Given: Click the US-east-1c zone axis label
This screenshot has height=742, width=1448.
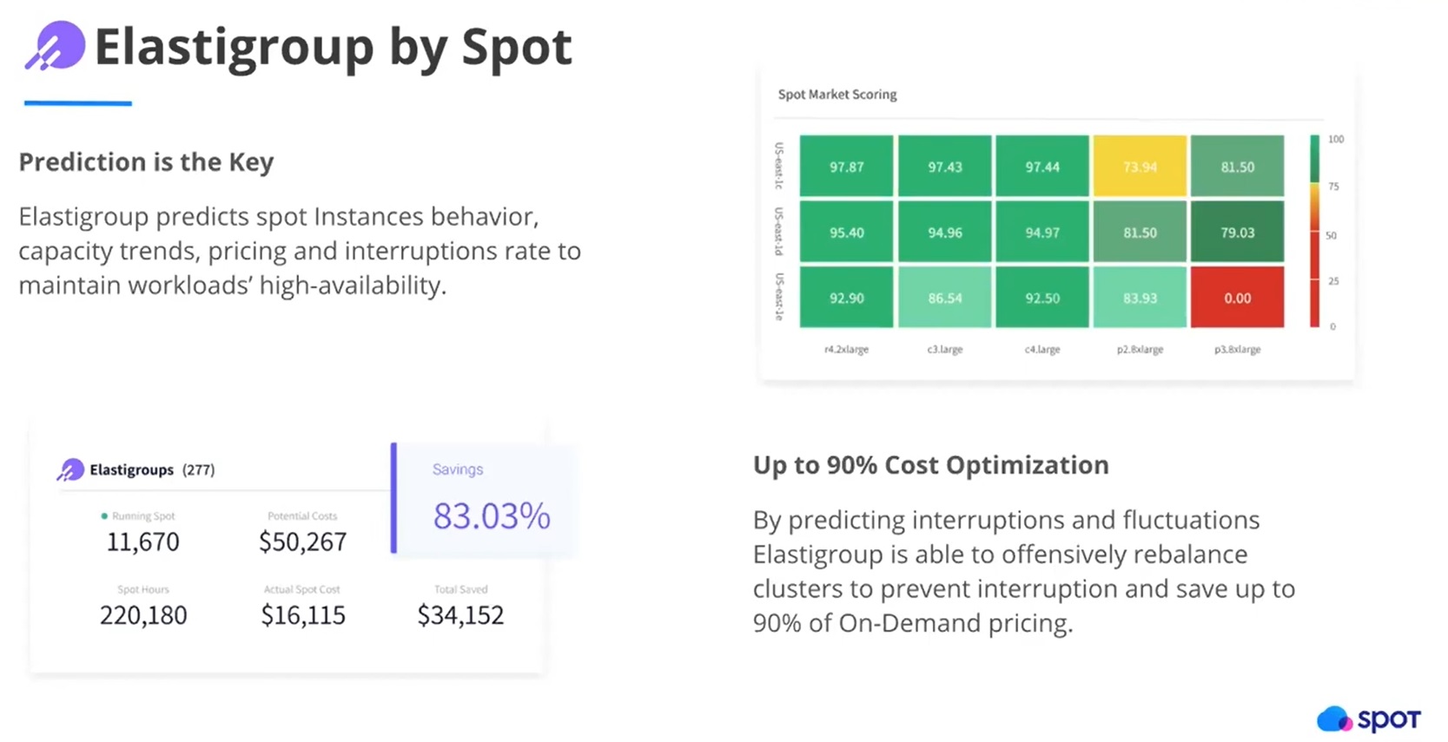Looking at the screenshot, I should (x=779, y=166).
